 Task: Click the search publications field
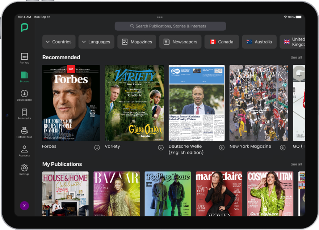(170, 26)
